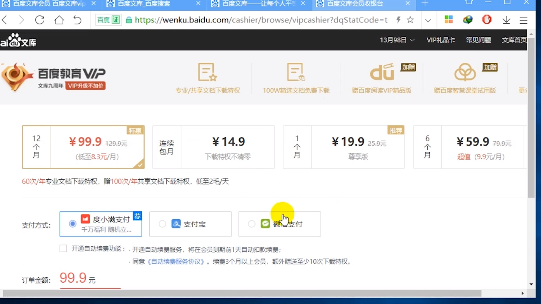This screenshot has height=304, width=541.
Task: Click the address bar URL field
Action: [261, 20]
